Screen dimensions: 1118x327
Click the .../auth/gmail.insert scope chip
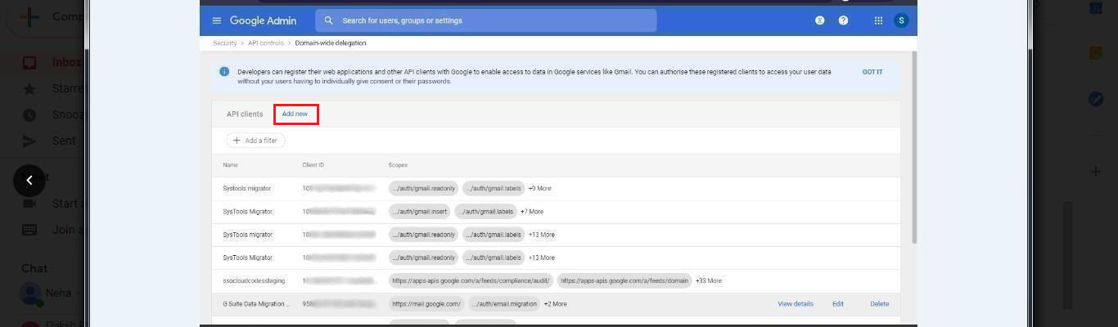420,211
